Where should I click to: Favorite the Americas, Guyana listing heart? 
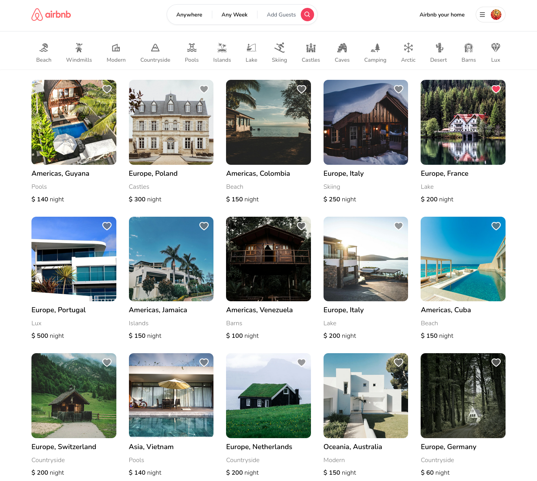[x=107, y=89]
